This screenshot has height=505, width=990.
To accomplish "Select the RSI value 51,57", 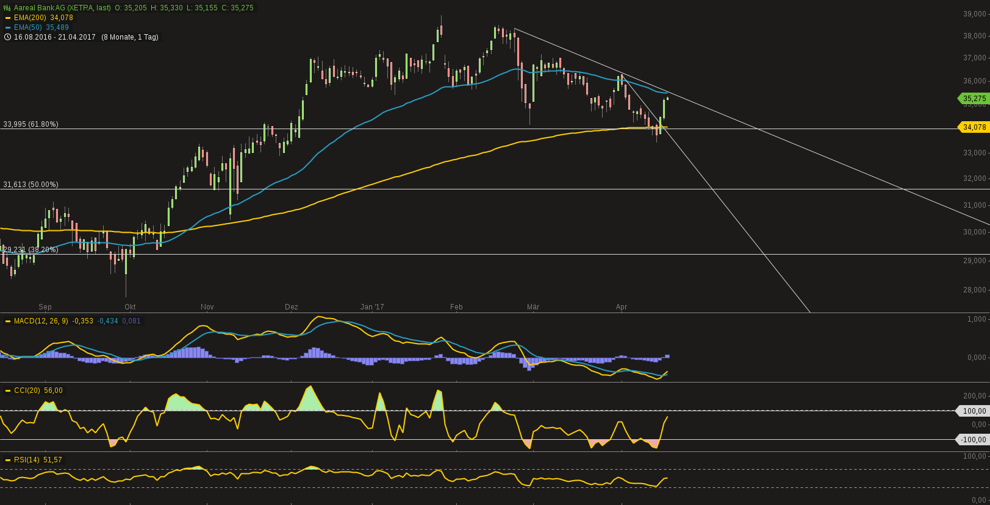I will tap(52, 460).
